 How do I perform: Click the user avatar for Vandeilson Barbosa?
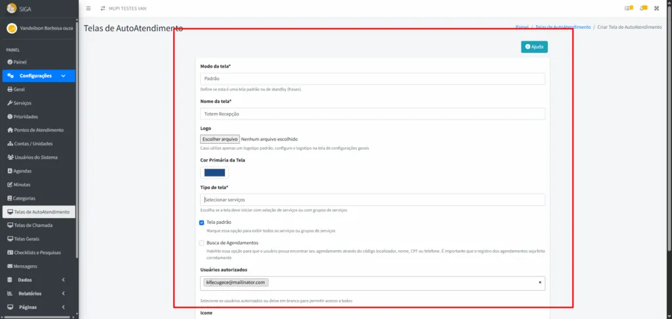[11, 29]
